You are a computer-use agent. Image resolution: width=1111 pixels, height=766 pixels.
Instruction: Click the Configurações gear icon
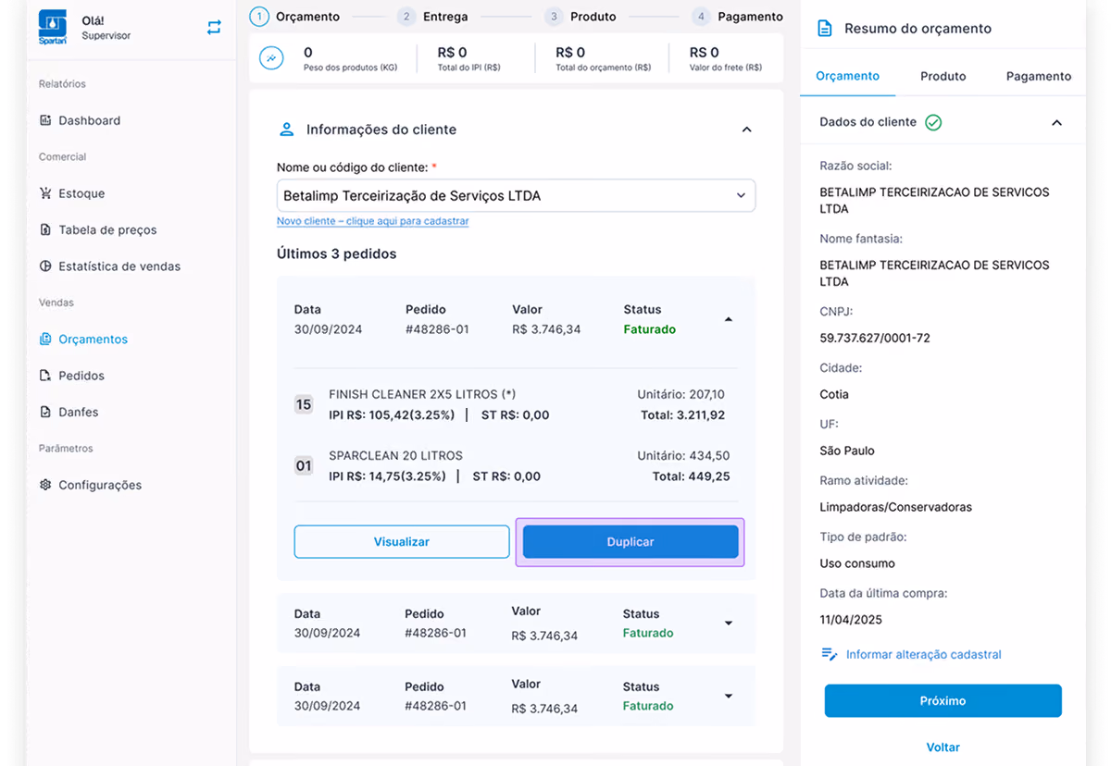tap(45, 485)
